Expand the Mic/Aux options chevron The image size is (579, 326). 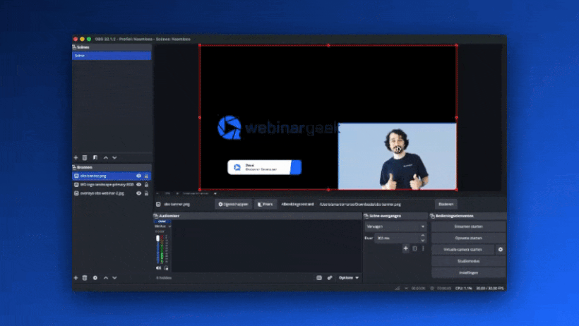coord(169,227)
